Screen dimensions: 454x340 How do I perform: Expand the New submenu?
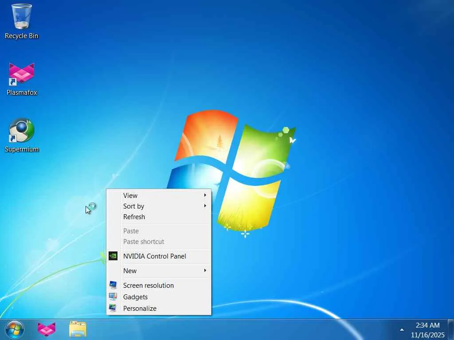(159, 271)
